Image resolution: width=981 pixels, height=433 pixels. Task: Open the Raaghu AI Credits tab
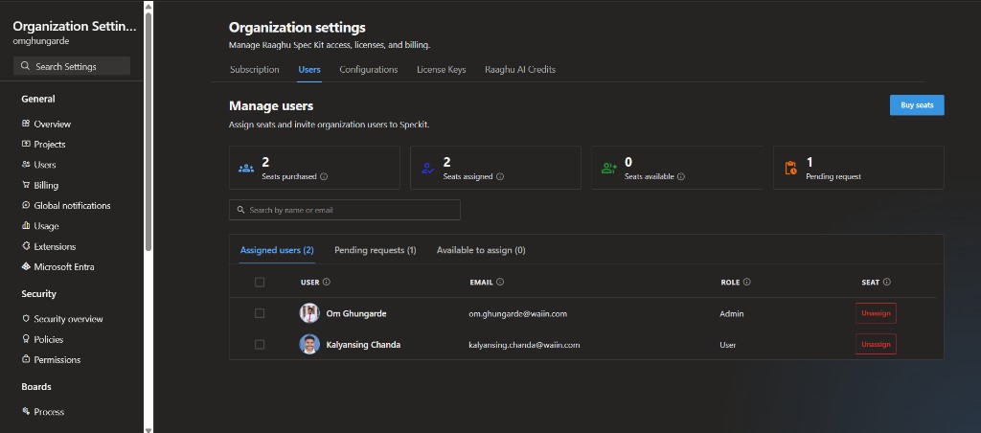pos(520,70)
